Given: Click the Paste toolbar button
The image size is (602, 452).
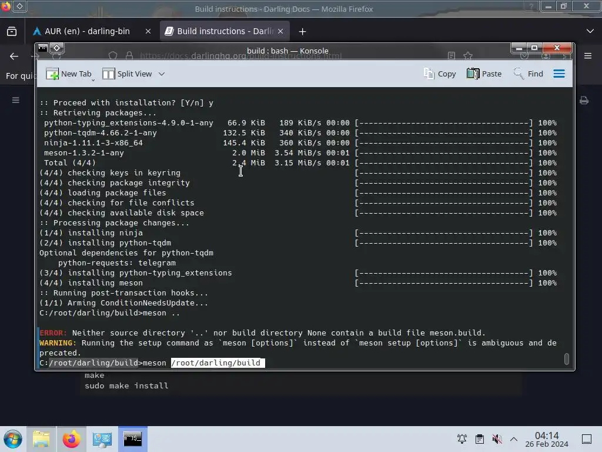Looking at the screenshot, I should [x=484, y=74].
